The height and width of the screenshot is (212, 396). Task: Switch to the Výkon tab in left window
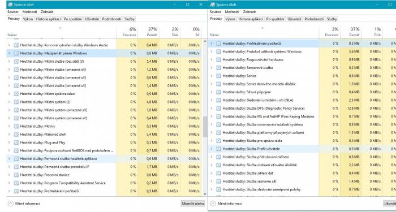28,19
